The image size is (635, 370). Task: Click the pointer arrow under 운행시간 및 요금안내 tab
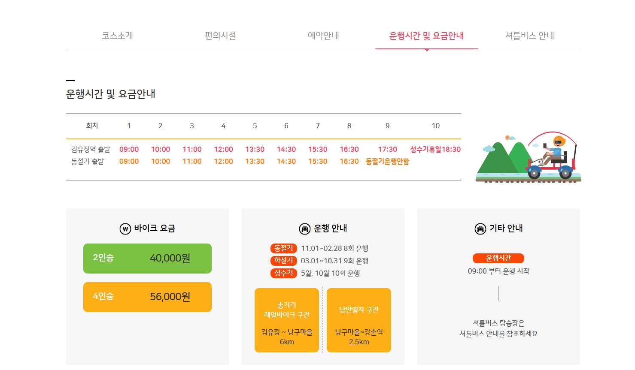pos(426,51)
